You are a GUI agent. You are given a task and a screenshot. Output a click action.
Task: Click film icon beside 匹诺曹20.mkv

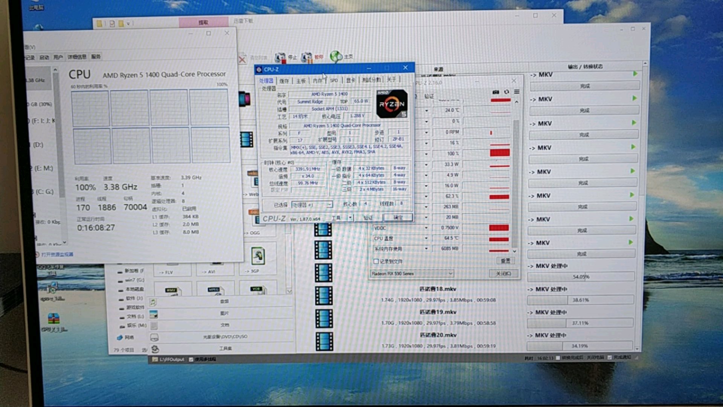324,341
